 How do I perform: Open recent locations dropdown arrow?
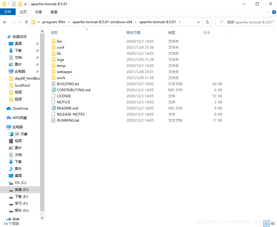21,22
